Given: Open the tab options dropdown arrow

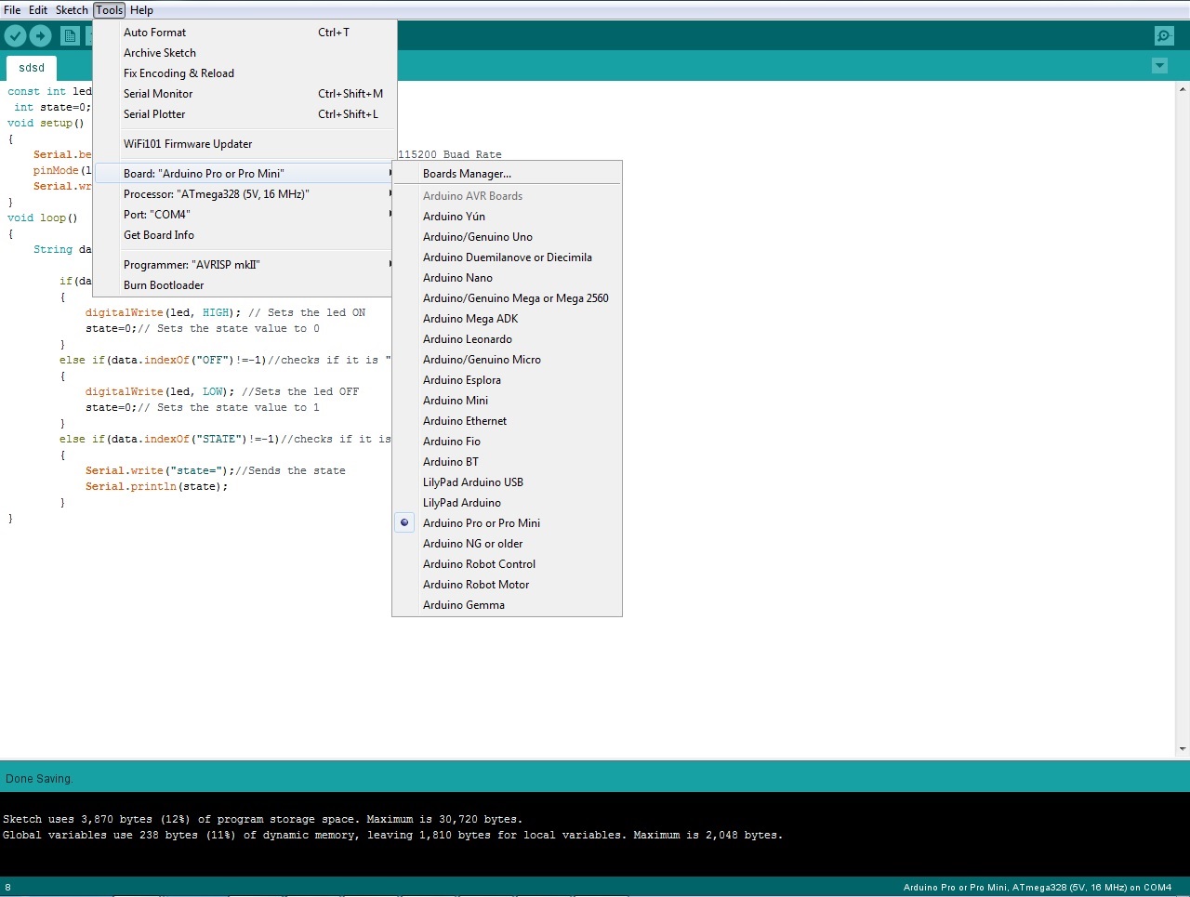Looking at the screenshot, I should click(x=1159, y=66).
